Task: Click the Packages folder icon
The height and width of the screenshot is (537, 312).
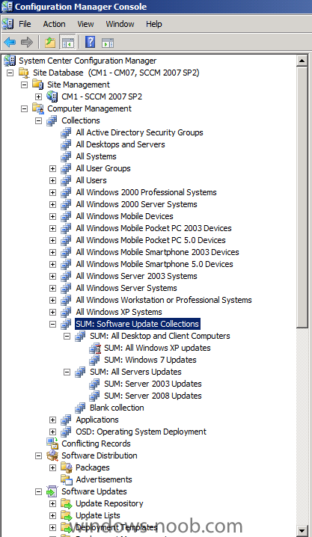Action: pyautogui.click(x=67, y=467)
